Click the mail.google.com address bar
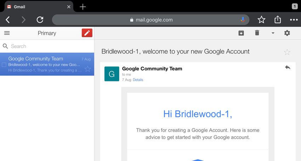301x161 pixels. point(151,20)
